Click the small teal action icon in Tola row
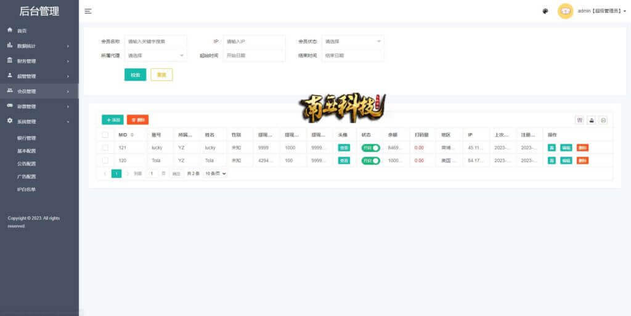The image size is (631, 316). [552, 161]
